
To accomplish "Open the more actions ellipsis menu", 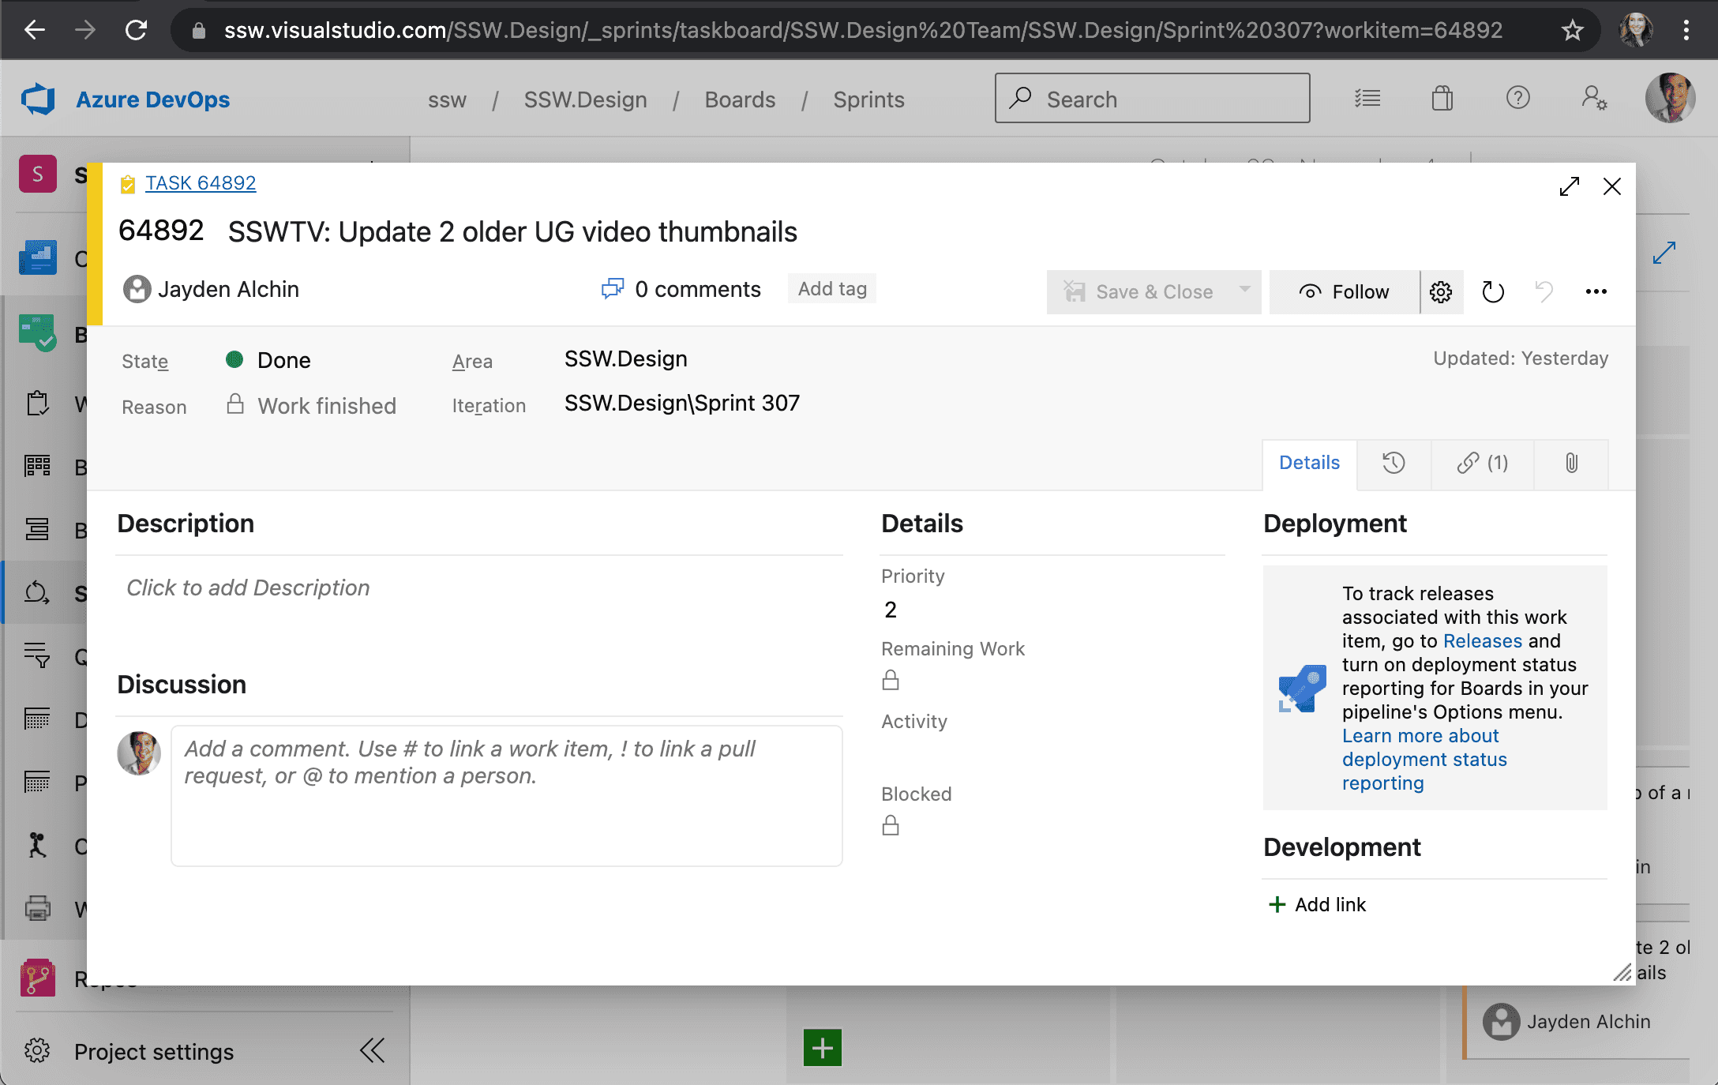I will click(1596, 292).
